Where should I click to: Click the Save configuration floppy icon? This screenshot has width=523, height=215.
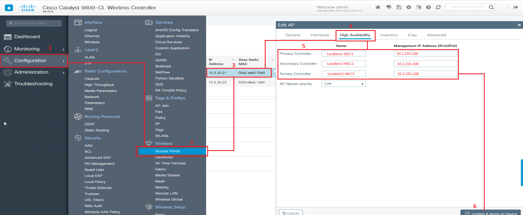click(399, 7)
